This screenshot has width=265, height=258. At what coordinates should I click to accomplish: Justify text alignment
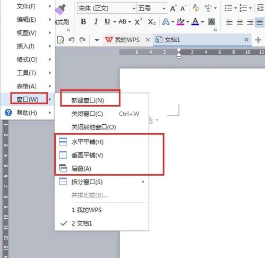point(260,22)
